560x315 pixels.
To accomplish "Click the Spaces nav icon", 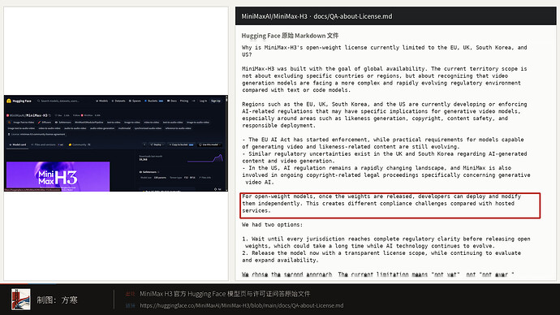I will [130, 101].
